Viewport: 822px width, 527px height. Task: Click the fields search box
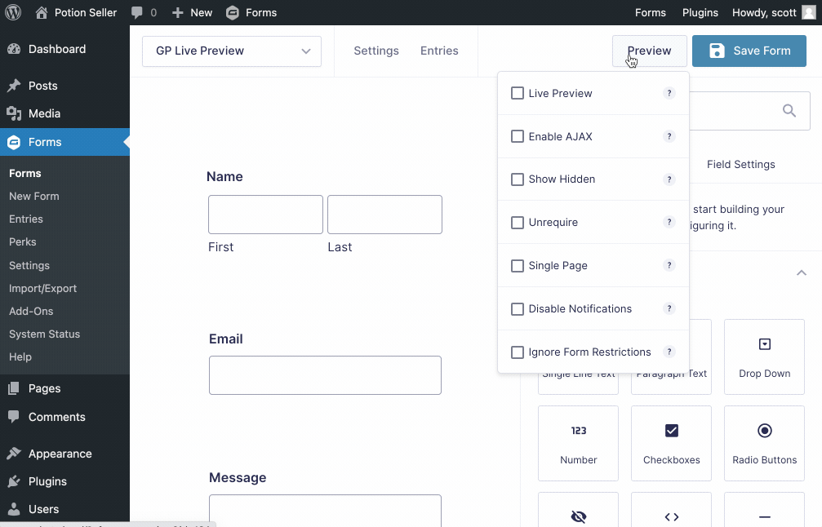tap(749, 110)
